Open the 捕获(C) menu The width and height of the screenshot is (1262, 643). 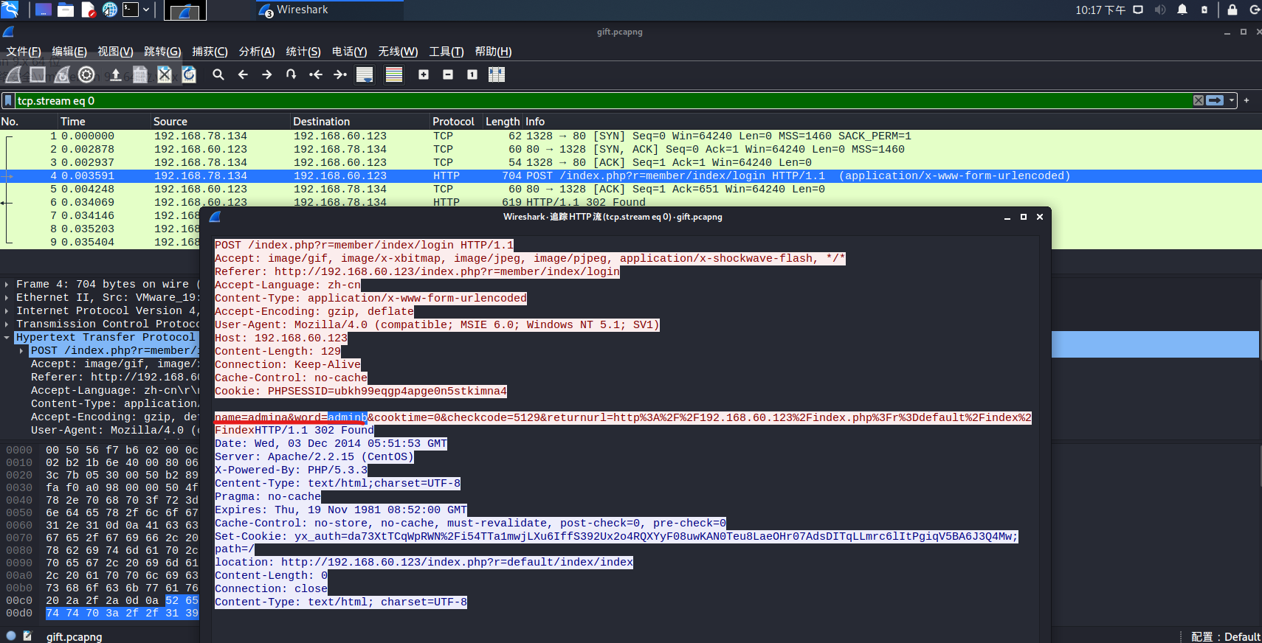[210, 52]
